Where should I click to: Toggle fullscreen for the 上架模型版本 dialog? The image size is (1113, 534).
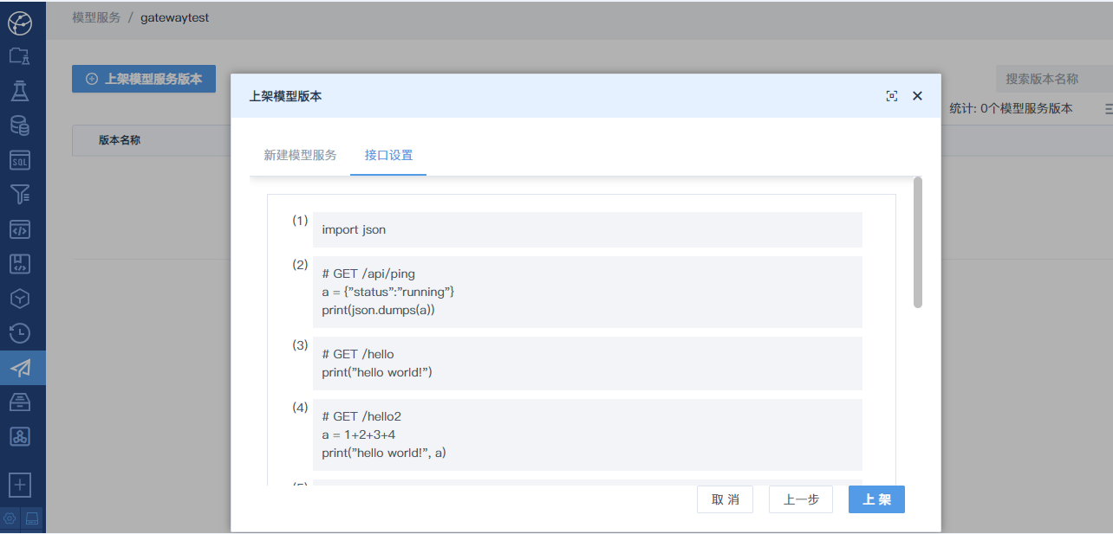click(891, 96)
